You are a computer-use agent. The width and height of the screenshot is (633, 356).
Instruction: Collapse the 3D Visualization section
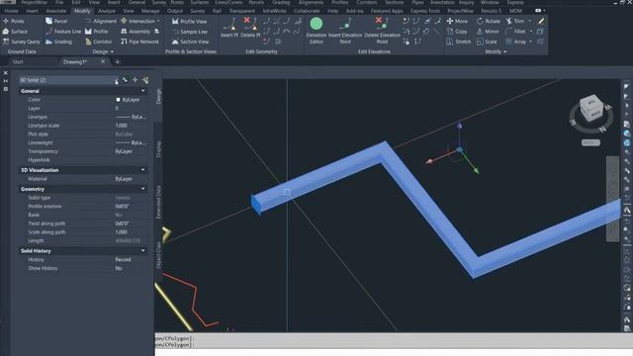tap(142, 170)
